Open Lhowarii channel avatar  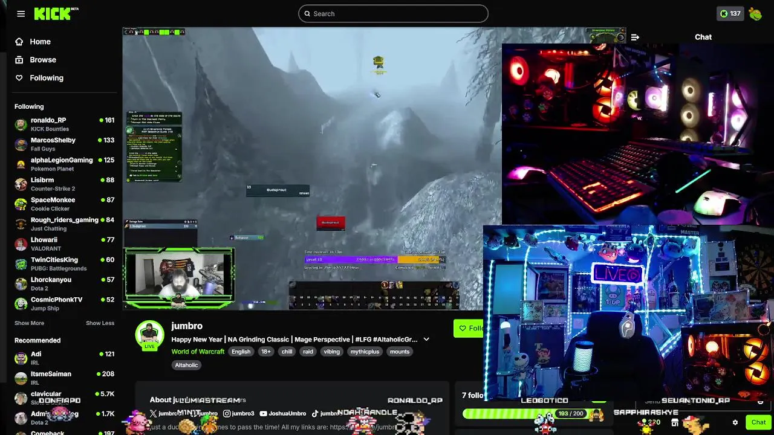coord(21,244)
